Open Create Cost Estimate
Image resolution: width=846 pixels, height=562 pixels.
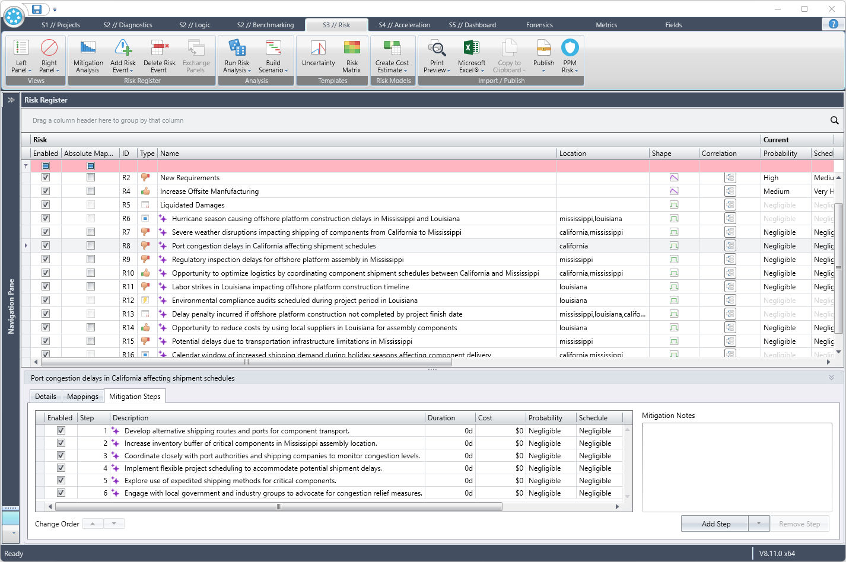tap(393, 56)
